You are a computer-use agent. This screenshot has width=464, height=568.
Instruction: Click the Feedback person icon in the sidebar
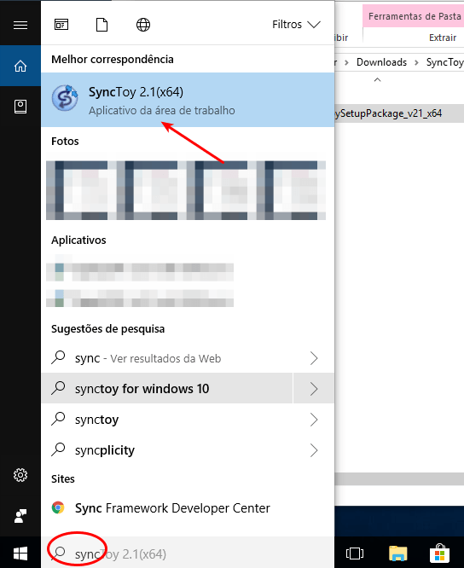[x=20, y=516]
